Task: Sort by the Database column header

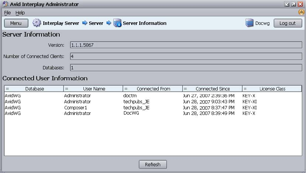Action: 34,89
